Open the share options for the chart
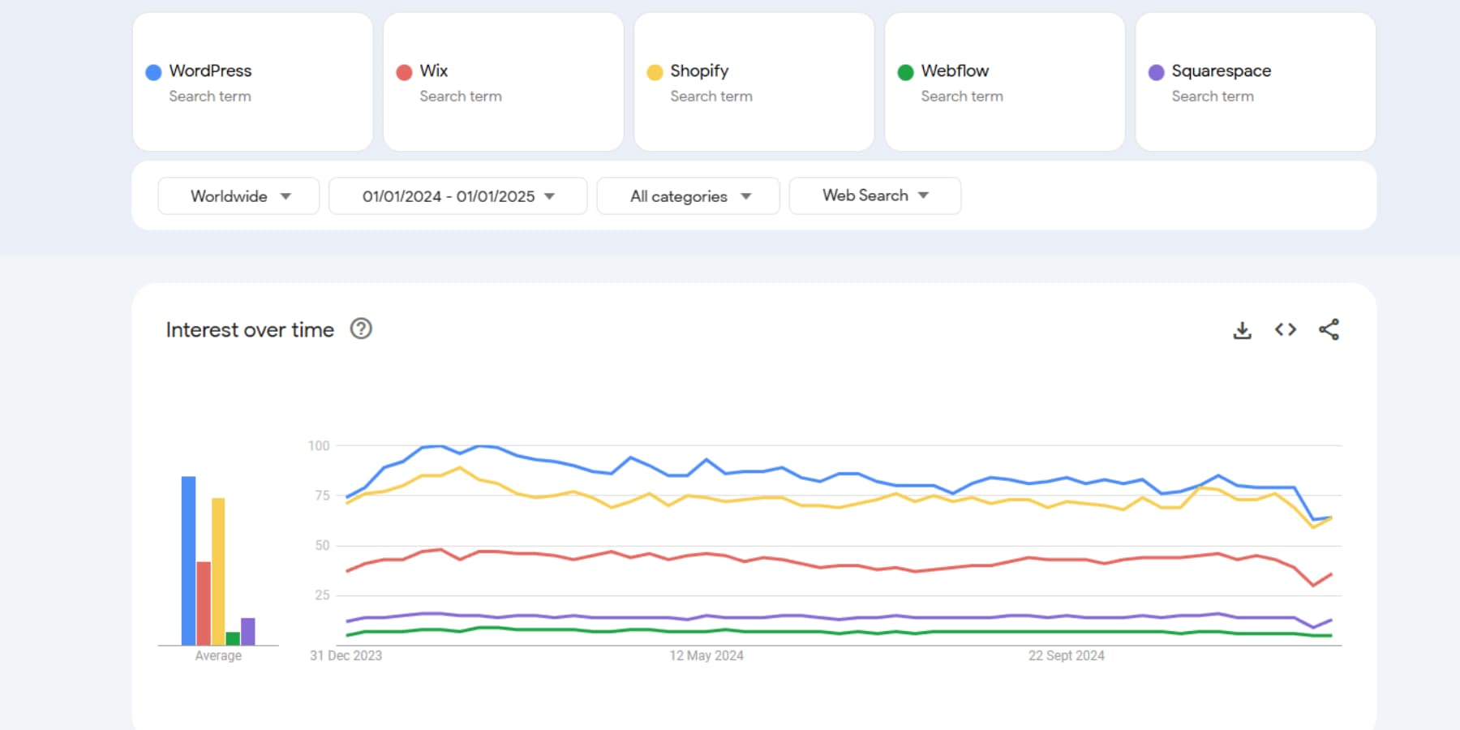Screen dimensions: 1460x730 point(1329,329)
